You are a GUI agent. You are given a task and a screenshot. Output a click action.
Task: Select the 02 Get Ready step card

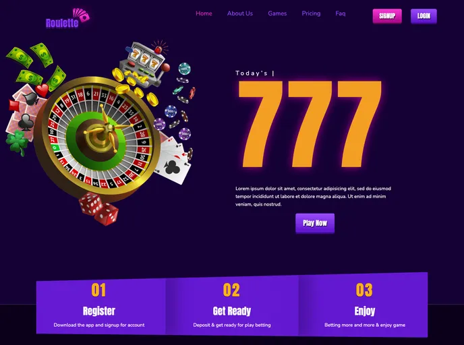tap(232, 305)
